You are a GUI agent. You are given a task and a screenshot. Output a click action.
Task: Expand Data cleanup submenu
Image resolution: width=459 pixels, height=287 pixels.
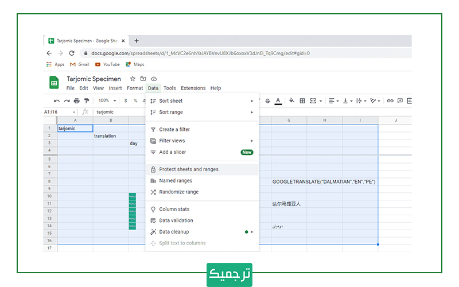[x=202, y=232]
